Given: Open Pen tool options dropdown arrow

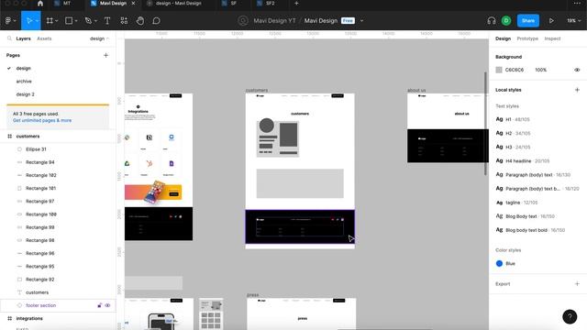Looking at the screenshot, I should (95, 21).
